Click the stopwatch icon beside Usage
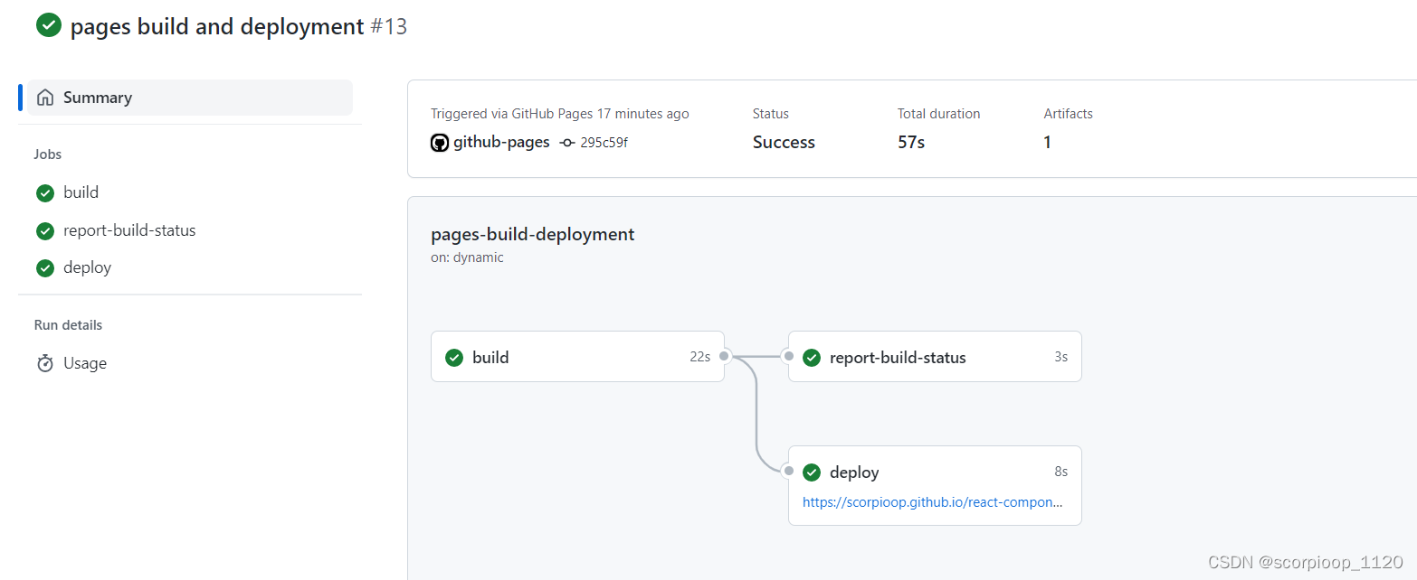The image size is (1417, 580). (45, 363)
